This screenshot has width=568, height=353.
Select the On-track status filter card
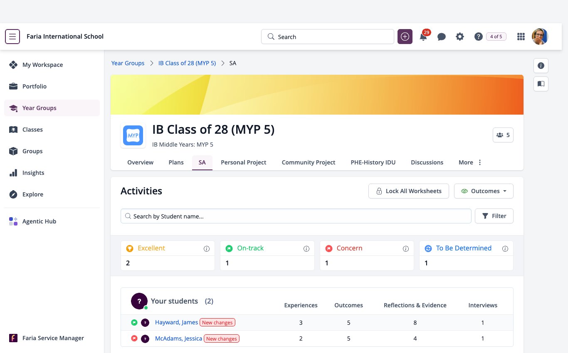[x=267, y=256]
